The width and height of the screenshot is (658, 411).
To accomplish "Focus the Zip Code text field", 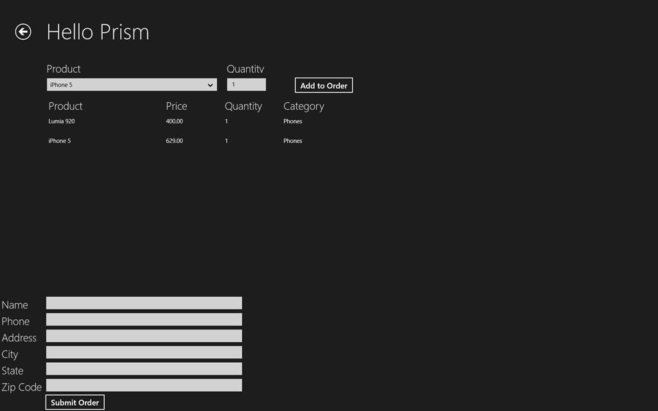I will [144, 385].
